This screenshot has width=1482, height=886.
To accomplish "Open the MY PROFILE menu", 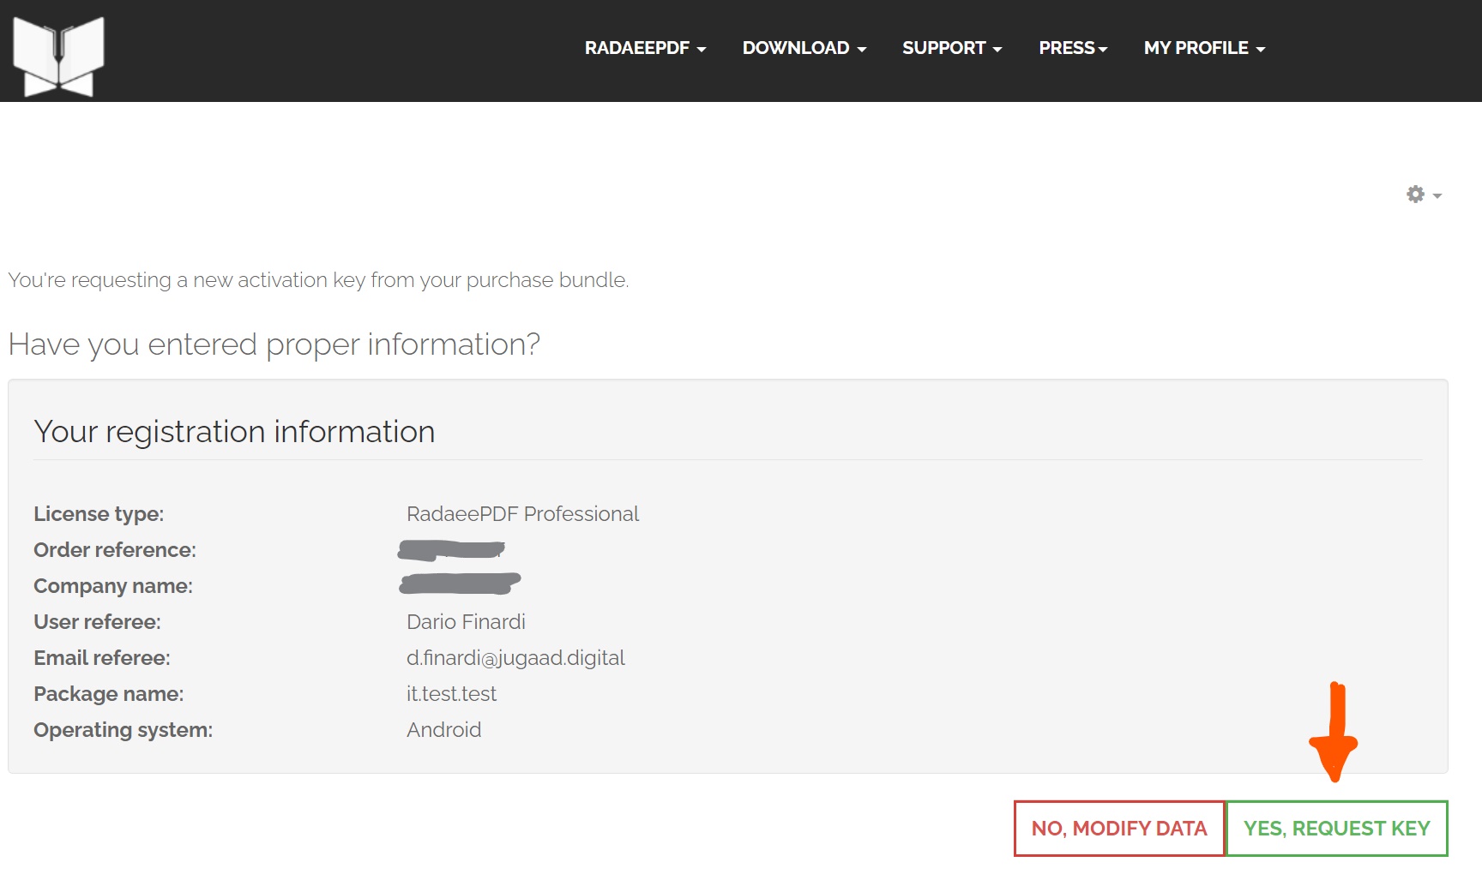I will pos(1204,48).
